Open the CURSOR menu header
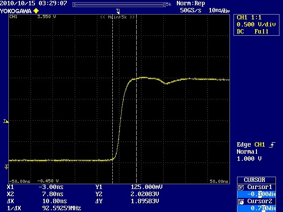The width and height of the screenshot is (283, 212). (x=258, y=180)
